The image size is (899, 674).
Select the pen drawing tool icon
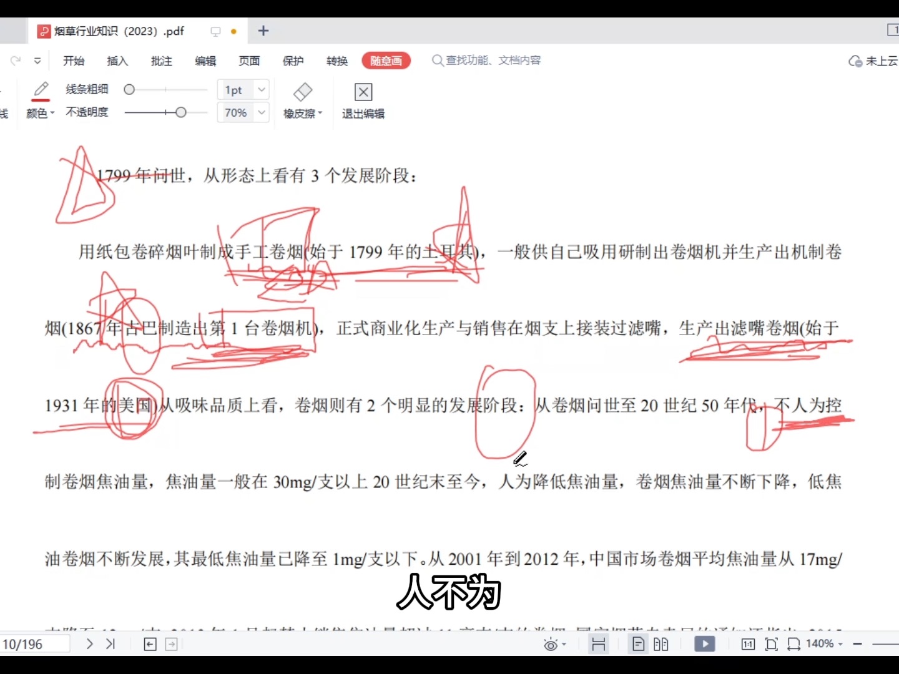41,90
